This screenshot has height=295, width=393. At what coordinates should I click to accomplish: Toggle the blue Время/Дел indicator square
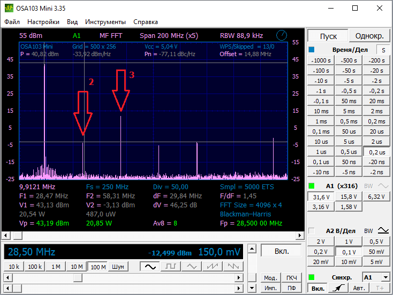312,50
